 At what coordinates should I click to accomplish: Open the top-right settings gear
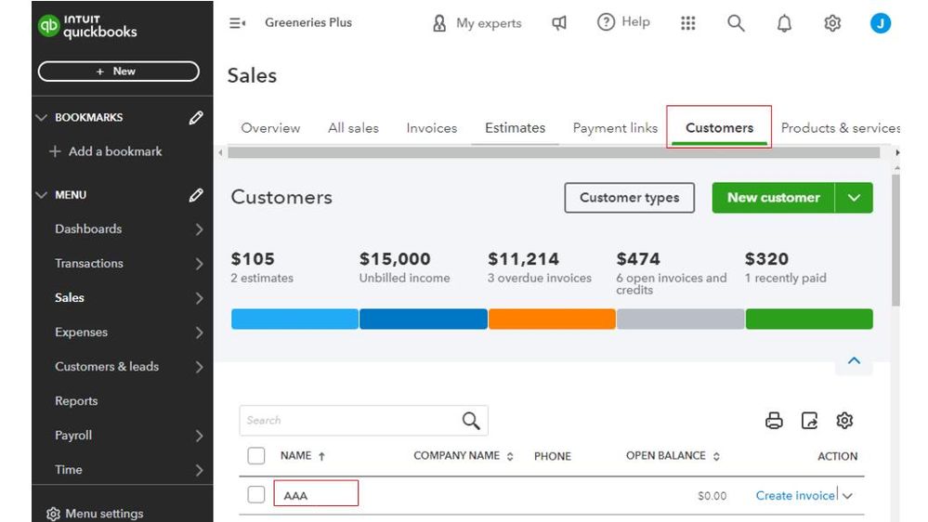point(832,24)
